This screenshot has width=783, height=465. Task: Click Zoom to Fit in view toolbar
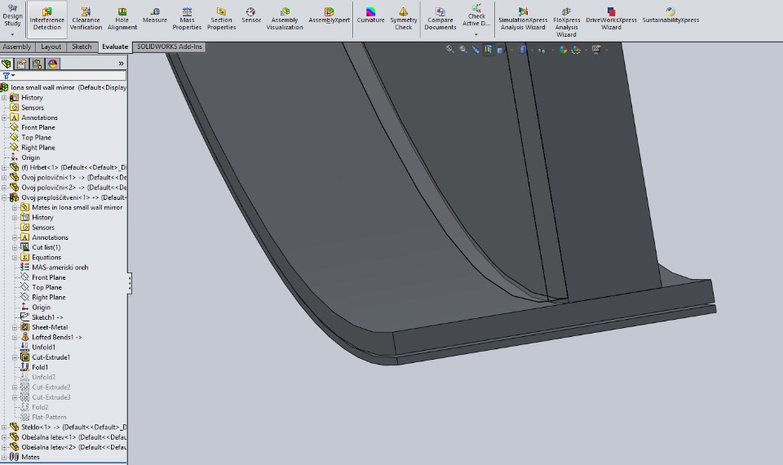coord(450,50)
